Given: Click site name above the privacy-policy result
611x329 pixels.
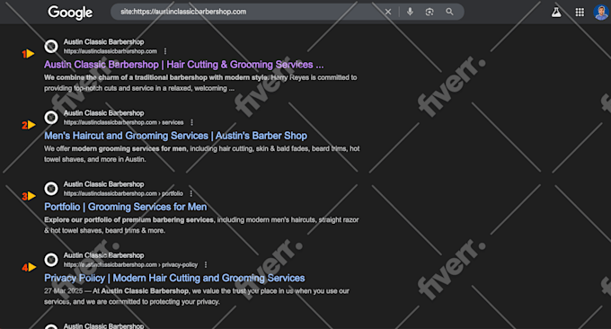Looking at the screenshot, I should [103, 255].
